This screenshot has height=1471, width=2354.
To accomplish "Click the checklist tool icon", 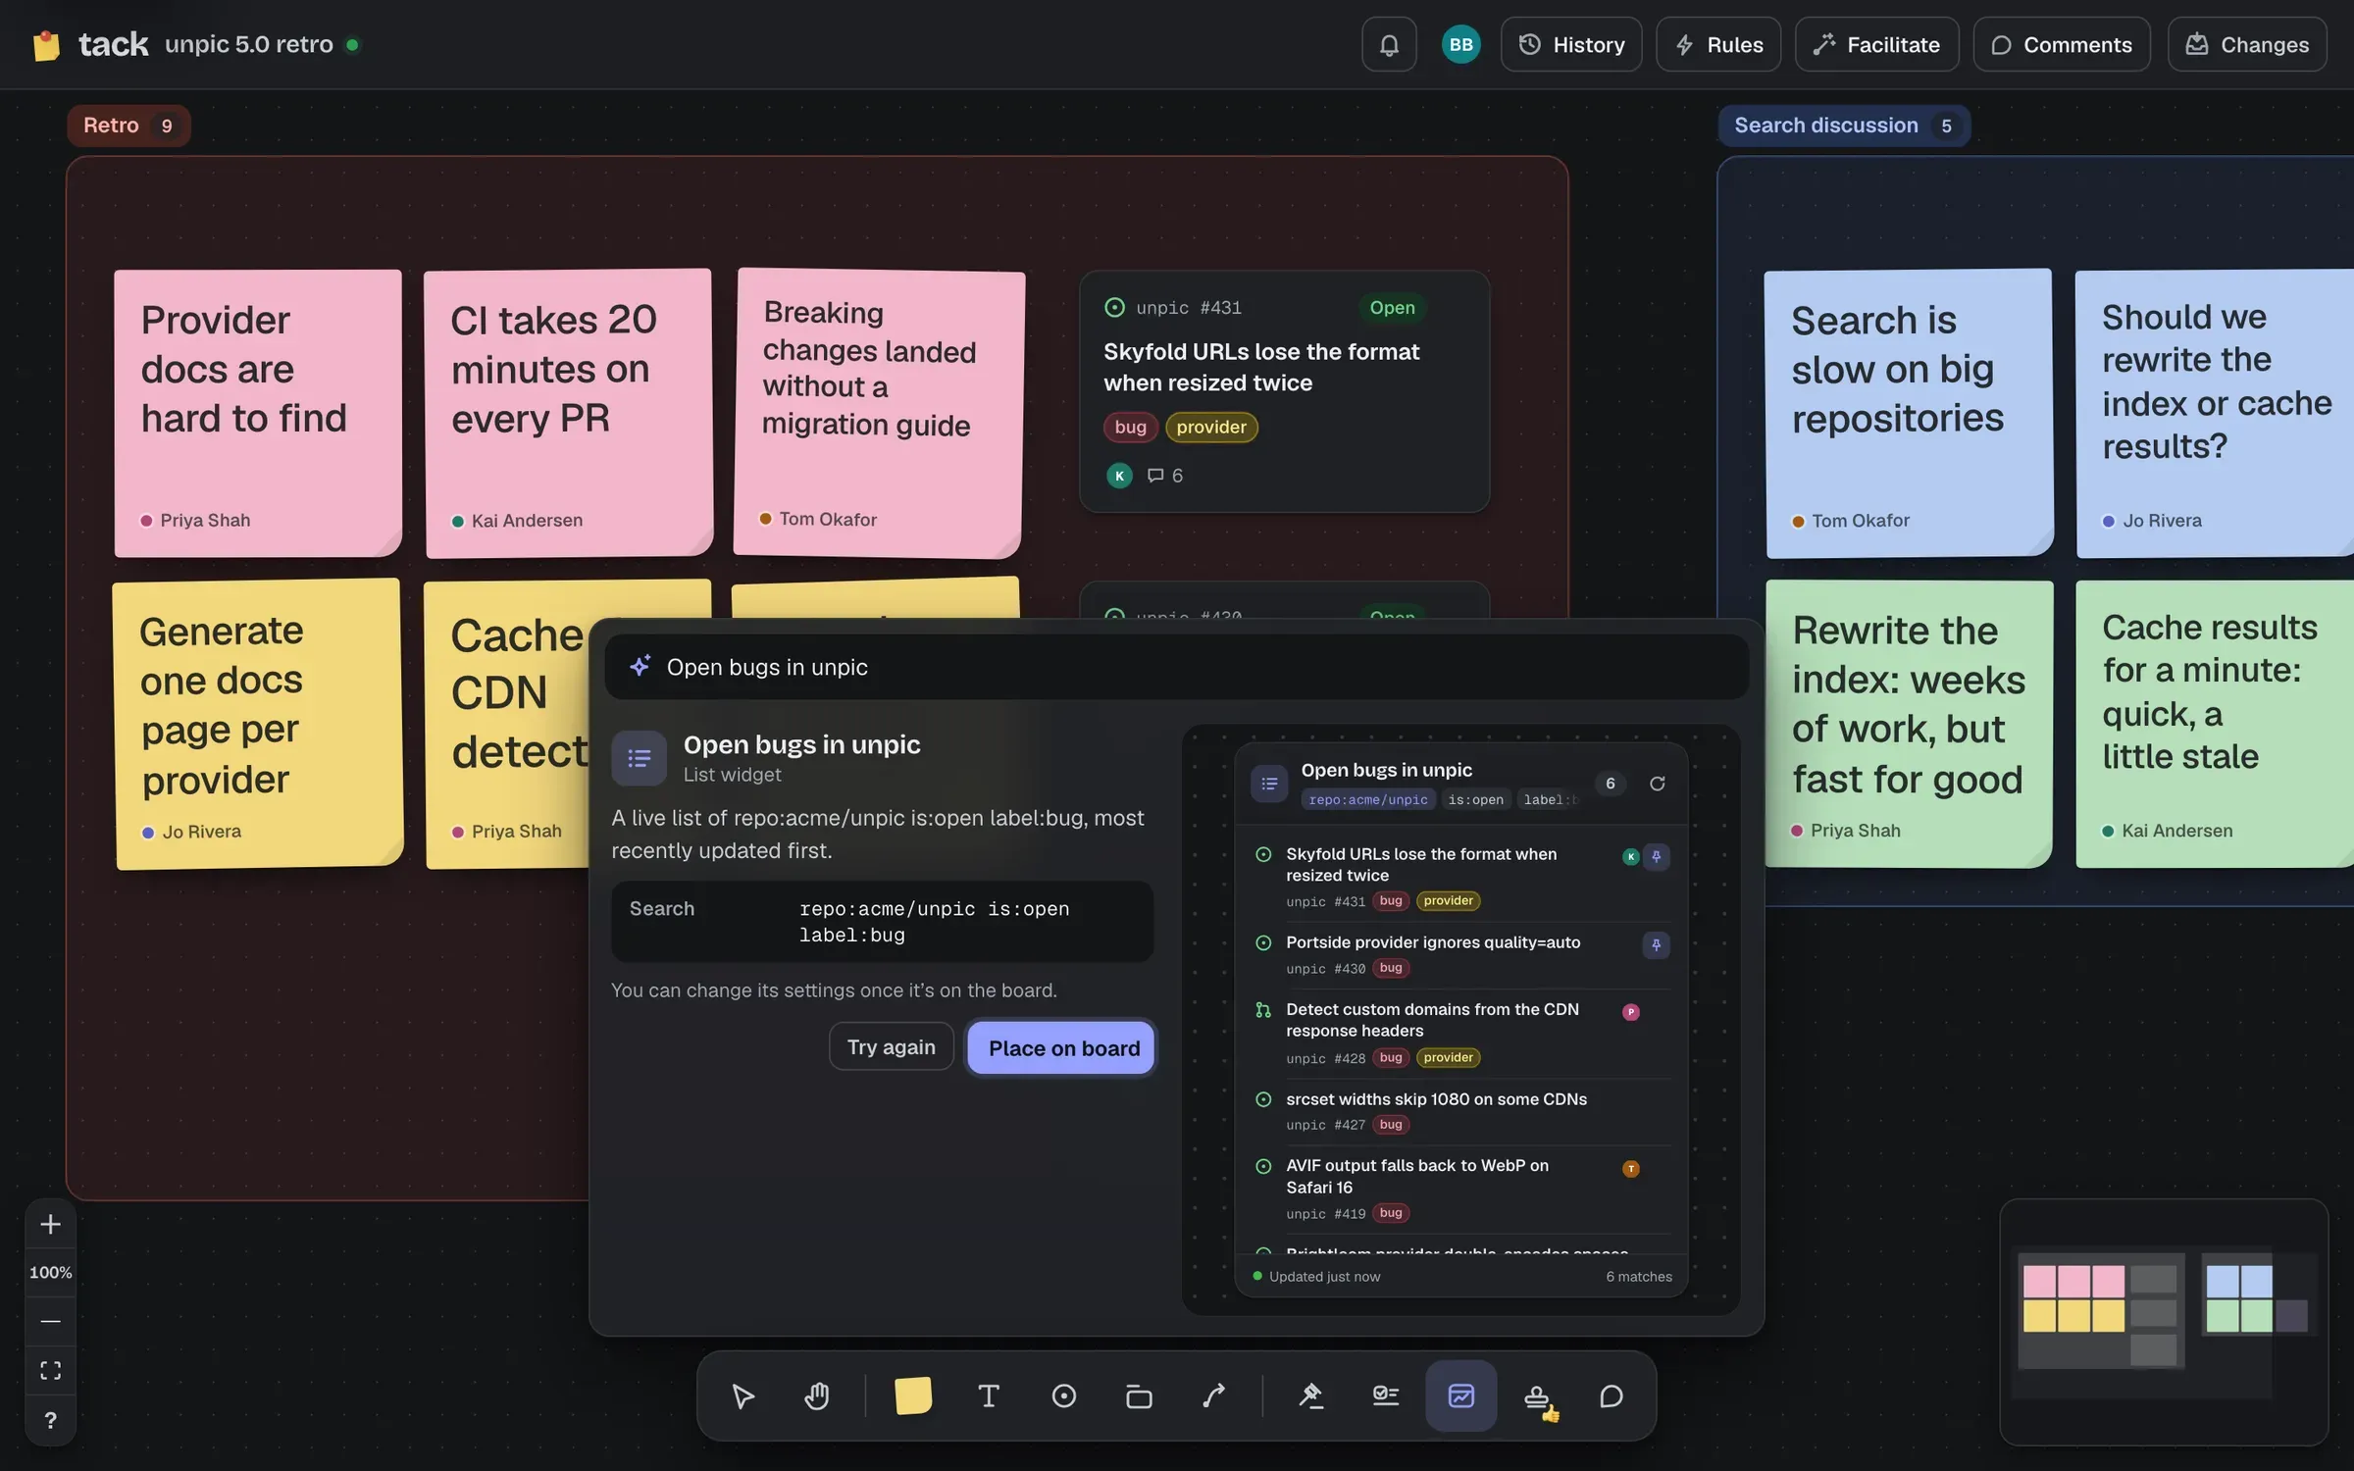I will (x=1385, y=1395).
